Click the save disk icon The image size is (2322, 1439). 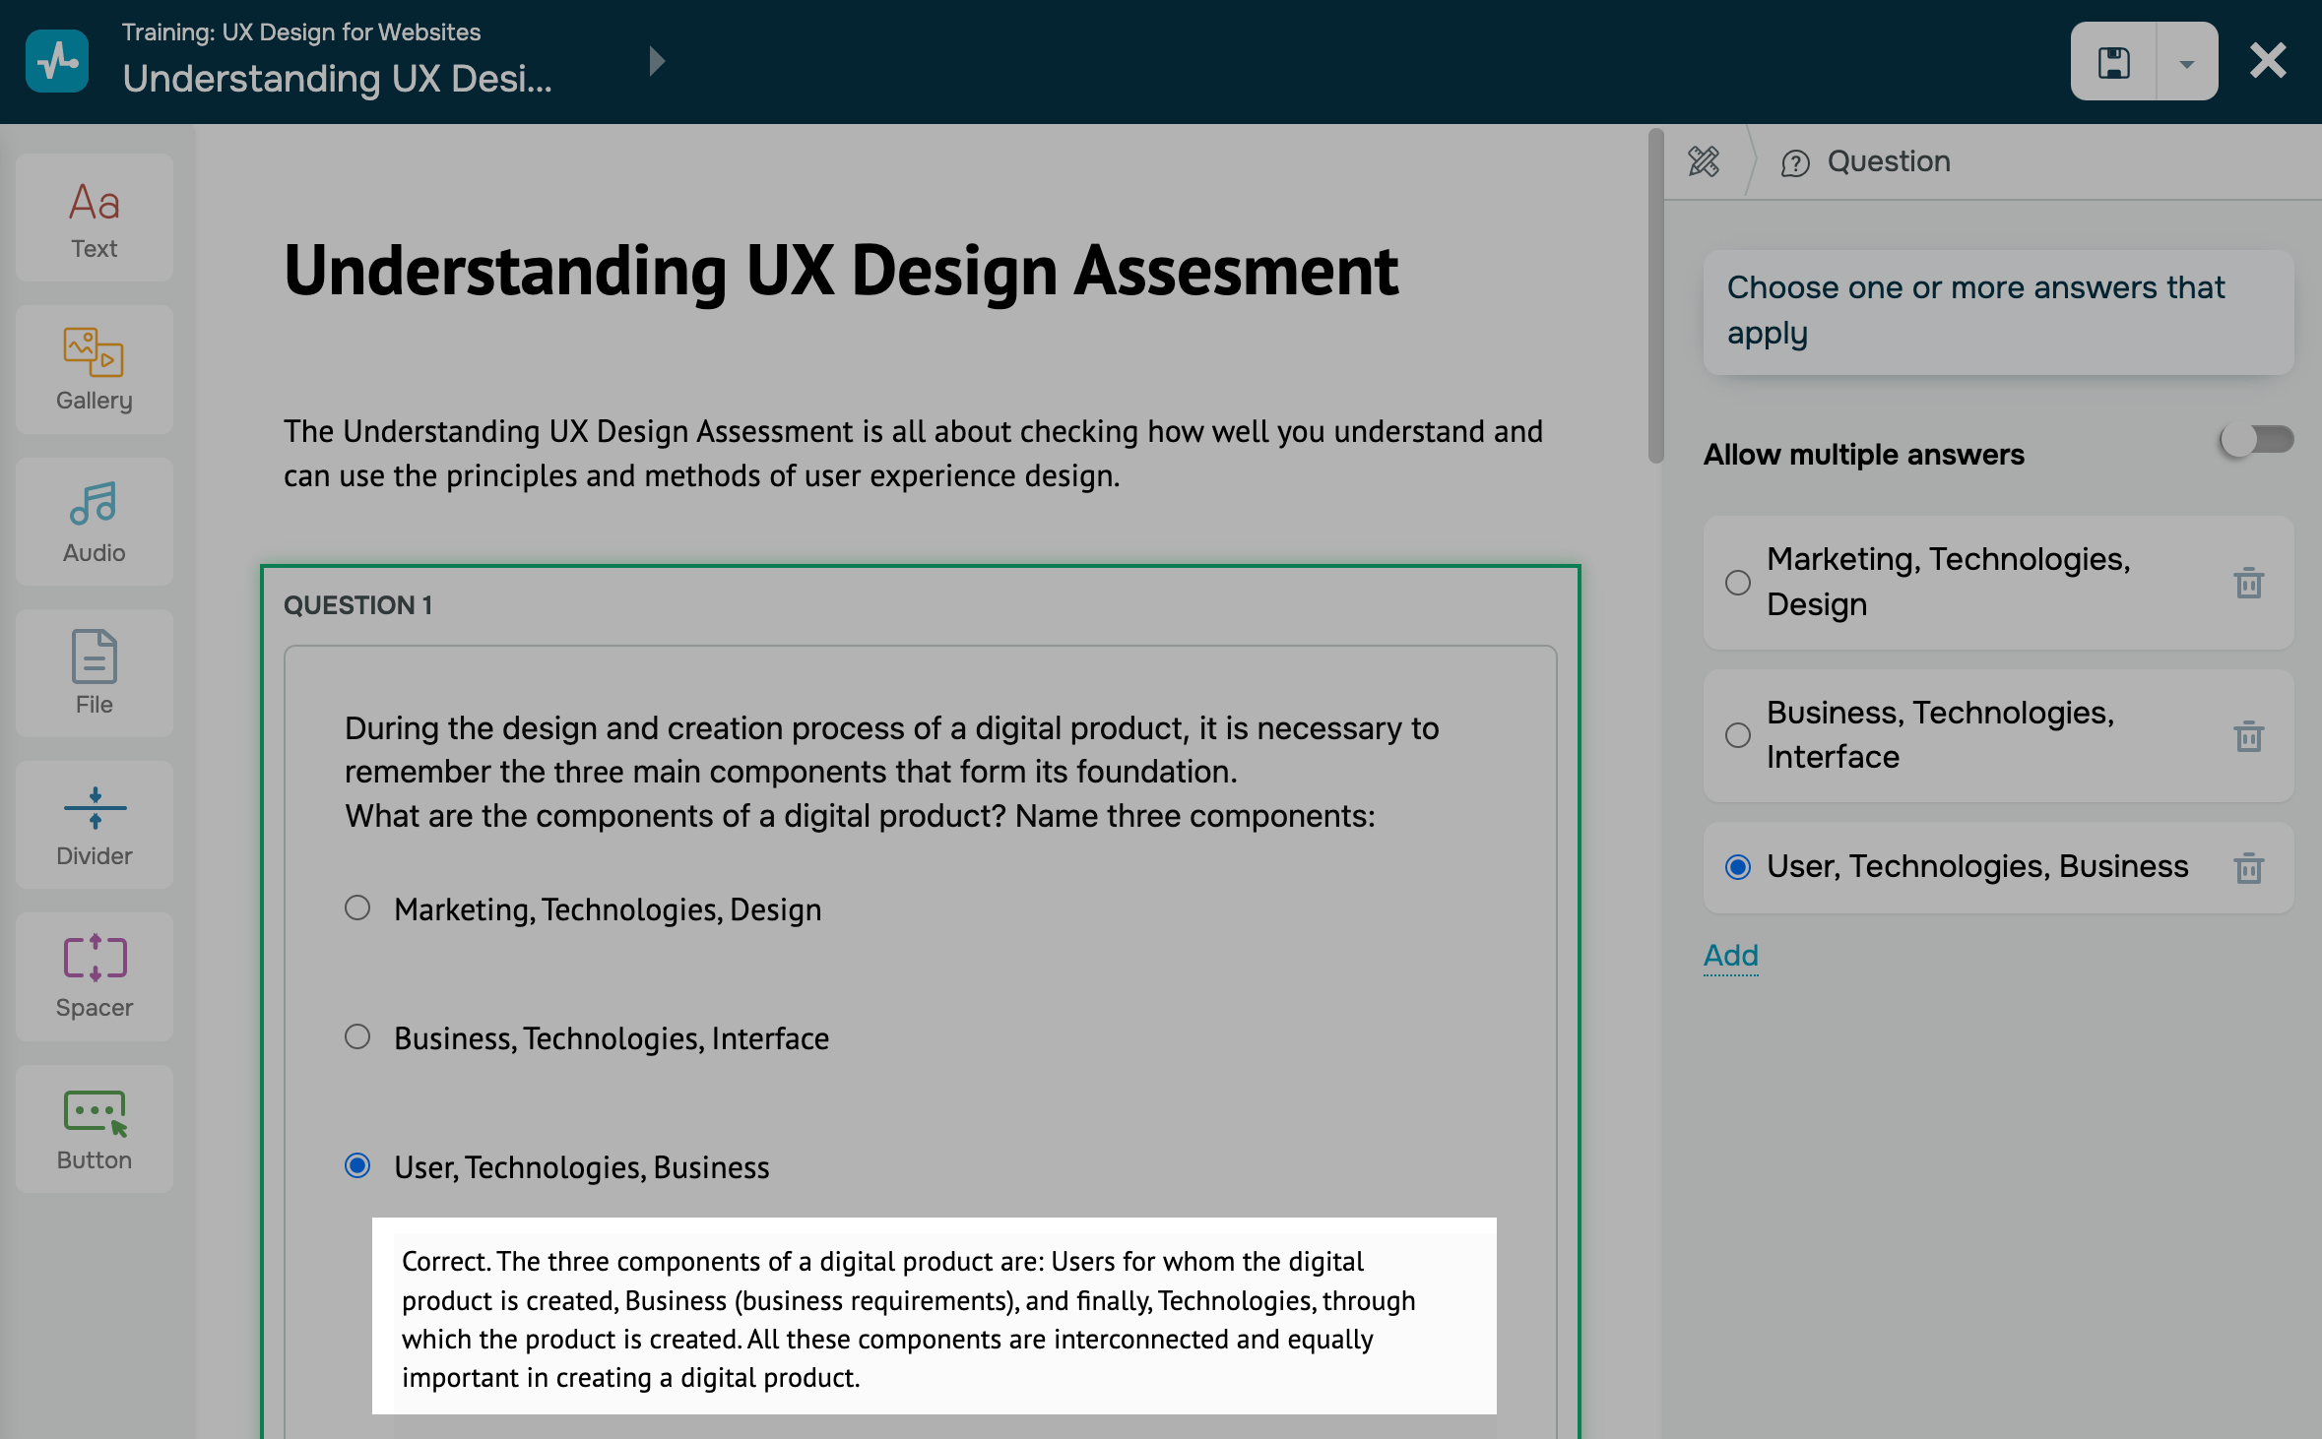coord(2113,62)
